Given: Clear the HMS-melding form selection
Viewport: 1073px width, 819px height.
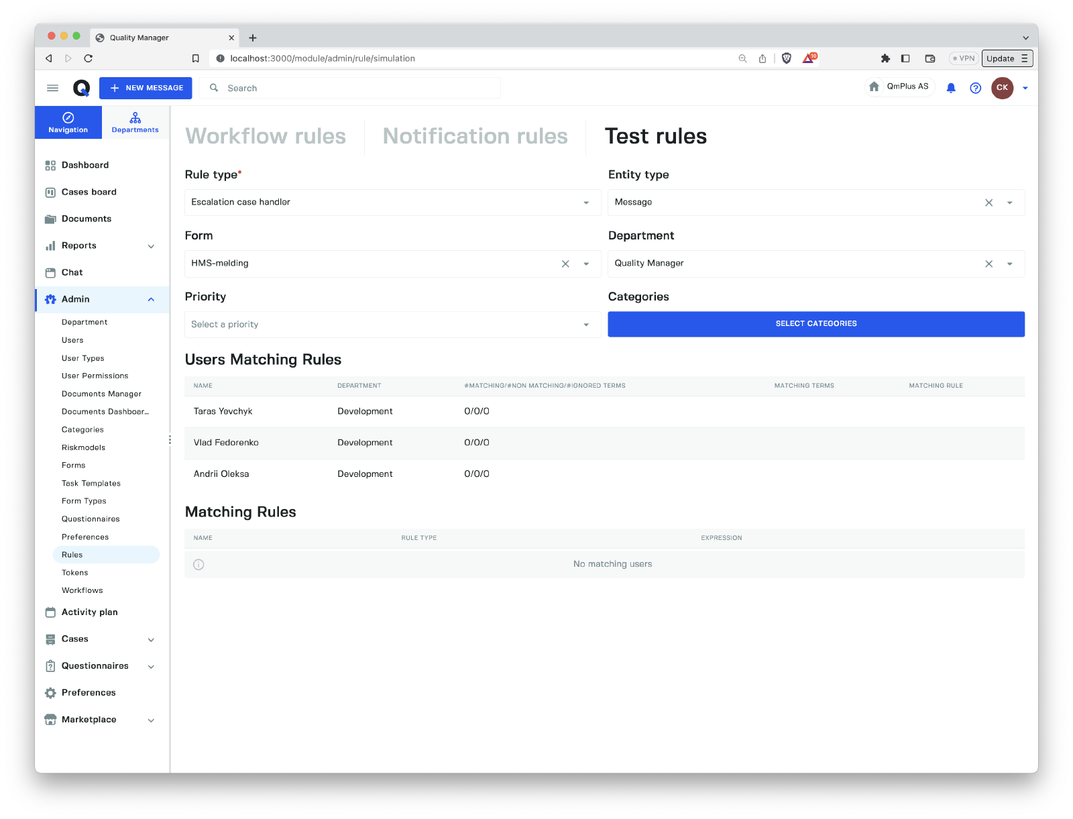Looking at the screenshot, I should [x=565, y=264].
